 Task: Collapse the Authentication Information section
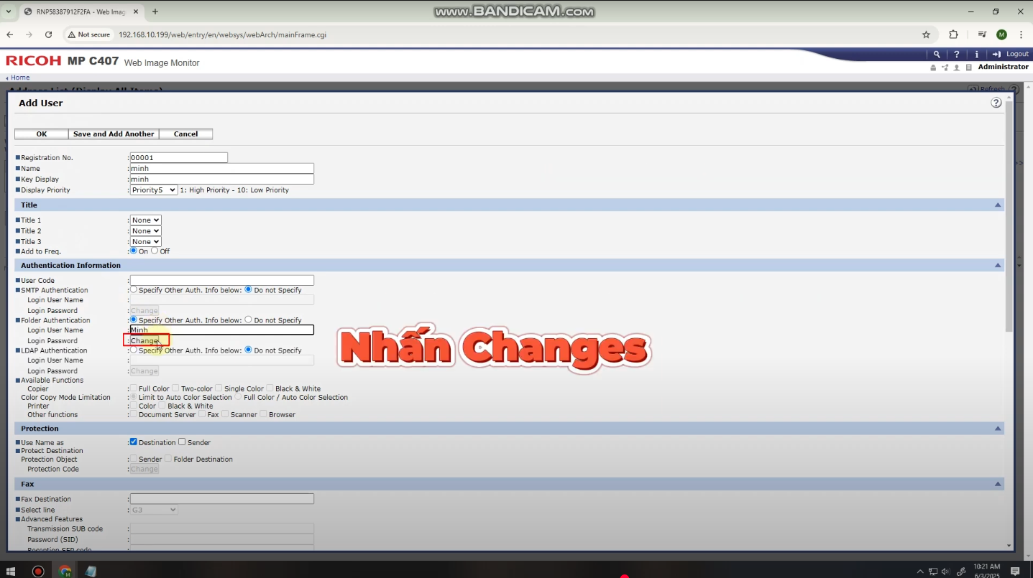(x=997, y=266)
